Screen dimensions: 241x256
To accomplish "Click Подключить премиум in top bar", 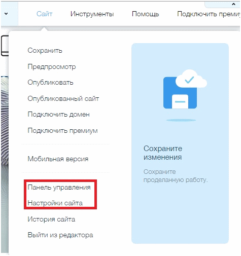I will click(209, 14).
